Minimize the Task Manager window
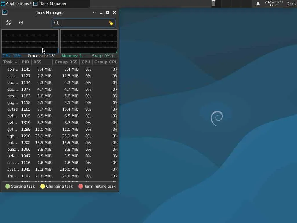 pos(101,12)
